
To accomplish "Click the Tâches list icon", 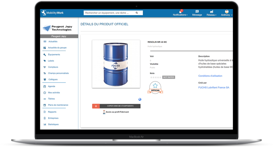I will 44,99.
